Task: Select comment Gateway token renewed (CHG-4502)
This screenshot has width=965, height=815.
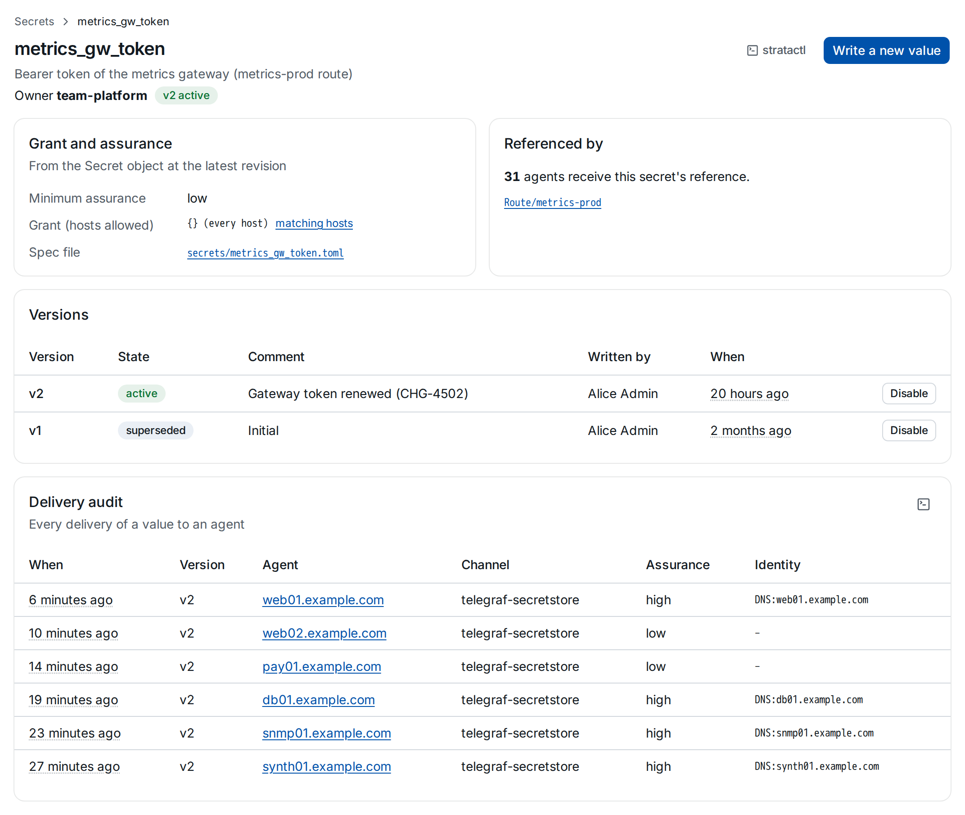Action: pyautogui.click(x=358, y=394)
